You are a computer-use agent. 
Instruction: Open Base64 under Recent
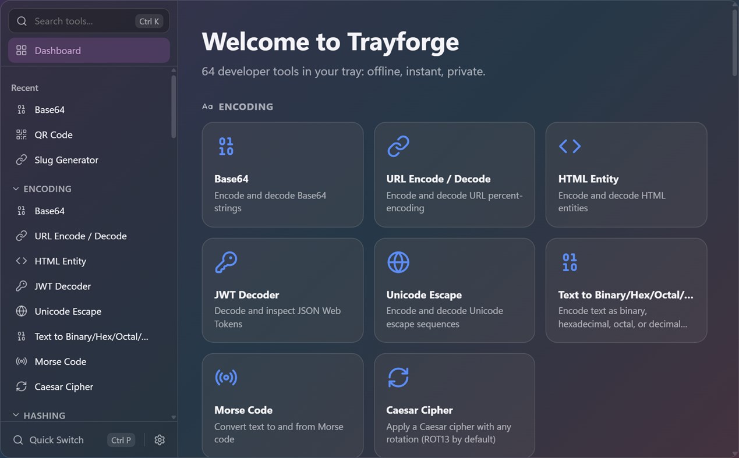pos(89,109)
